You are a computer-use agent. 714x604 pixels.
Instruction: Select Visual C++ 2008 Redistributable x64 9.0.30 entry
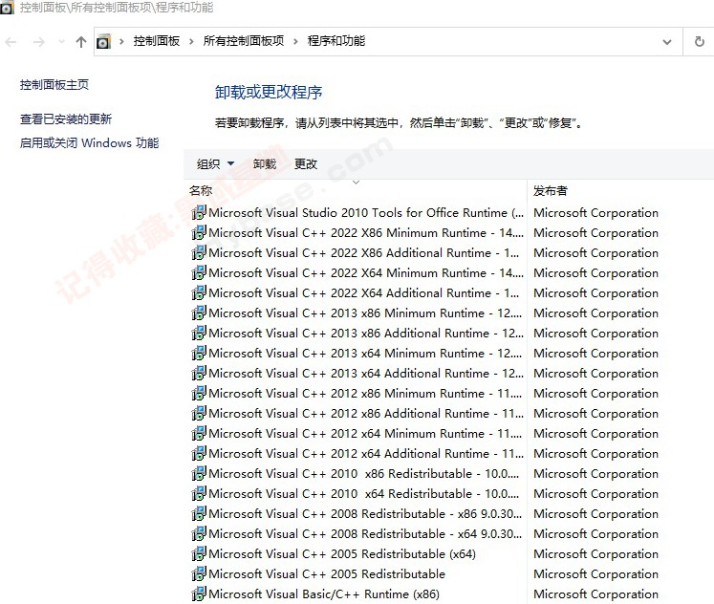pos(365,533)
